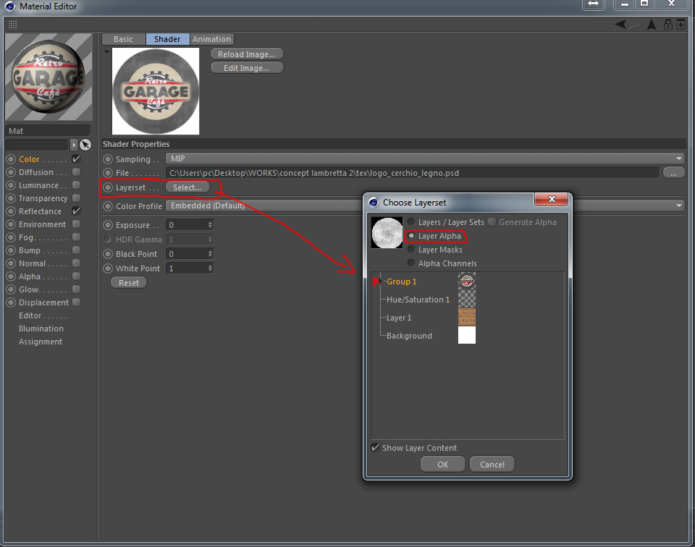Click the file path input field

click(412, 173)
